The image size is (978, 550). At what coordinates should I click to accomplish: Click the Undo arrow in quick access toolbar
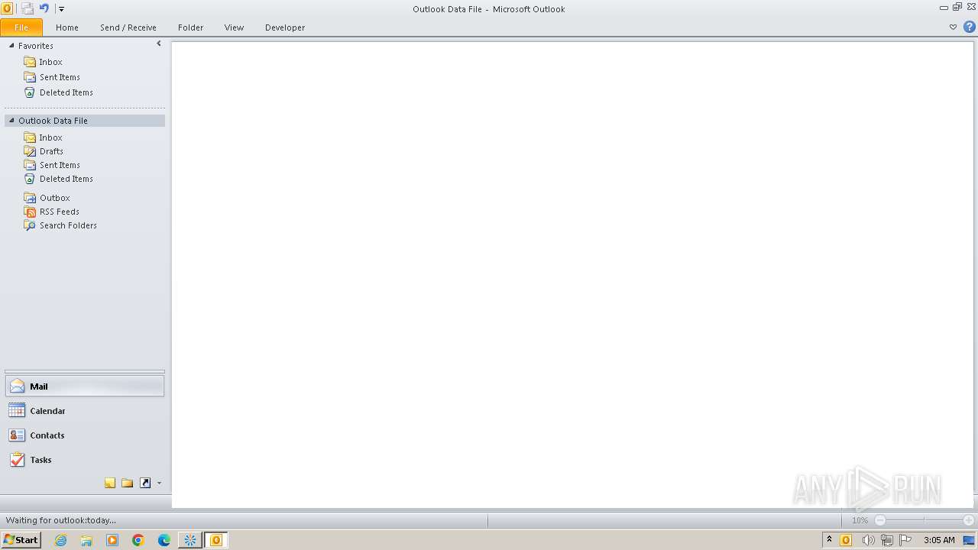click(x=44, y=8)
